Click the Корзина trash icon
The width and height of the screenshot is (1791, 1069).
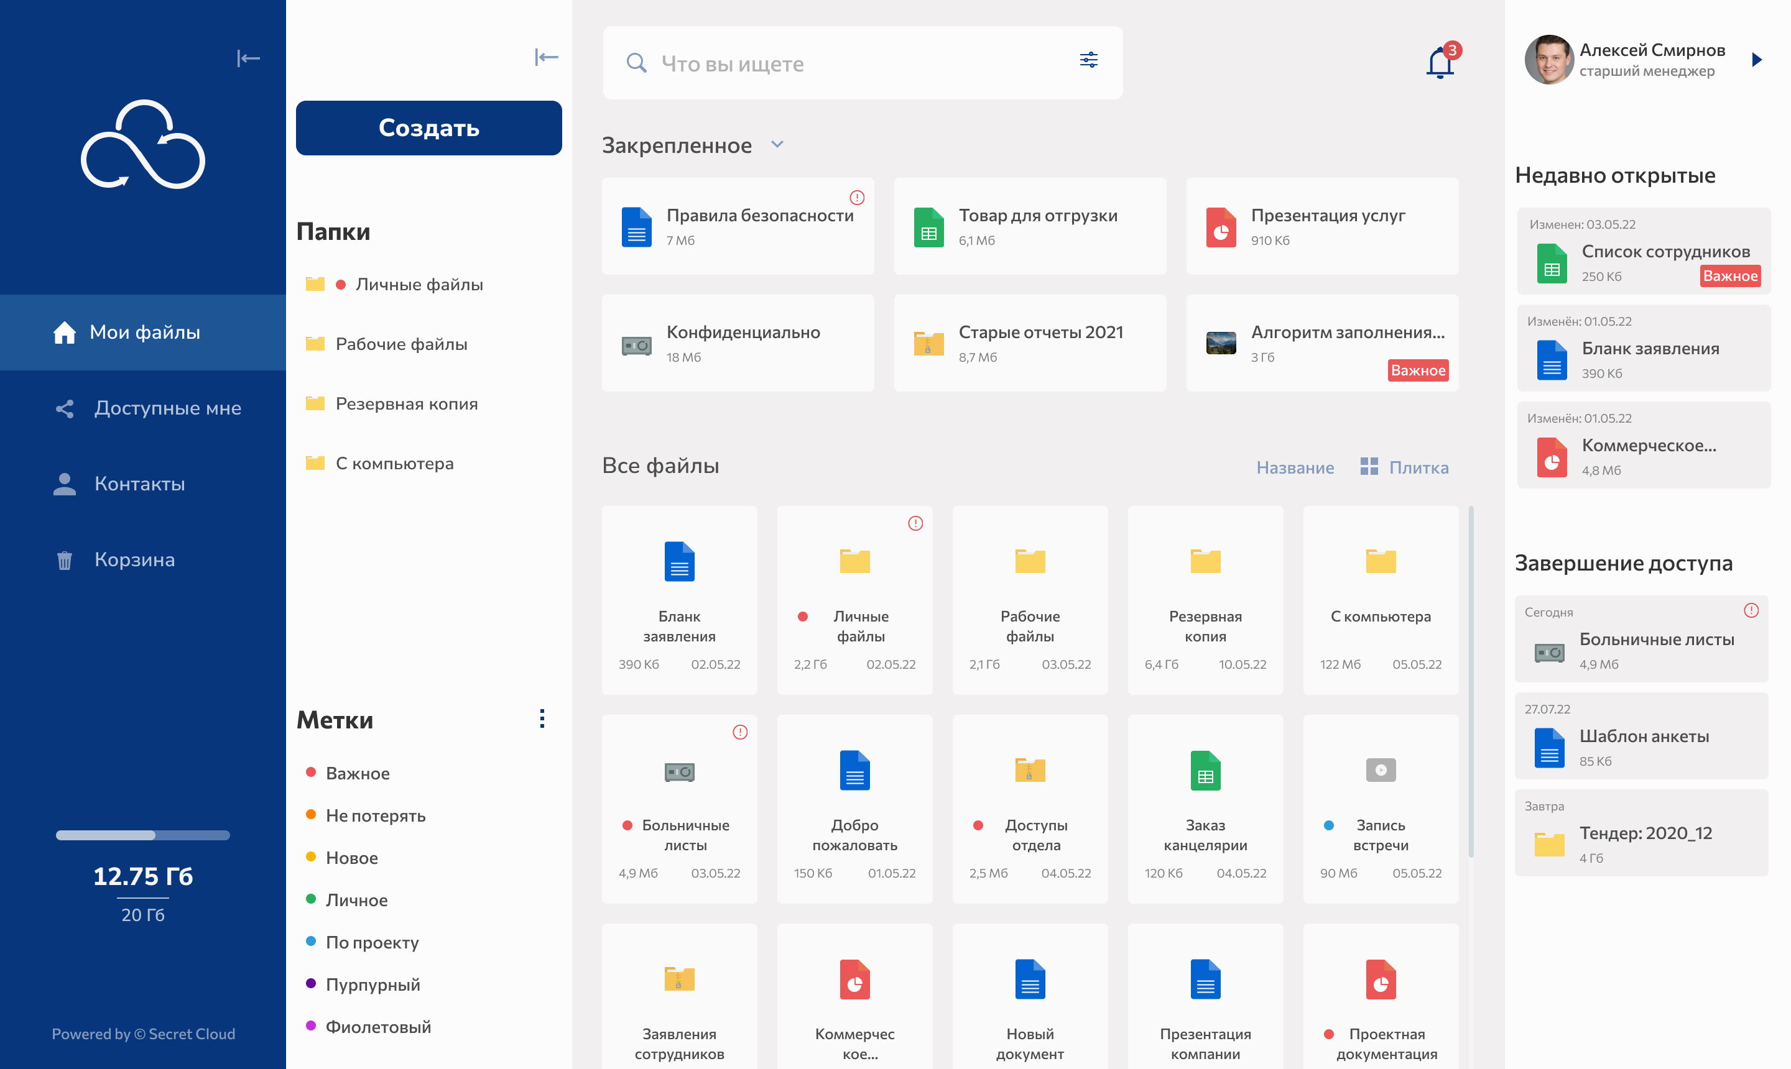coord(65,560)
